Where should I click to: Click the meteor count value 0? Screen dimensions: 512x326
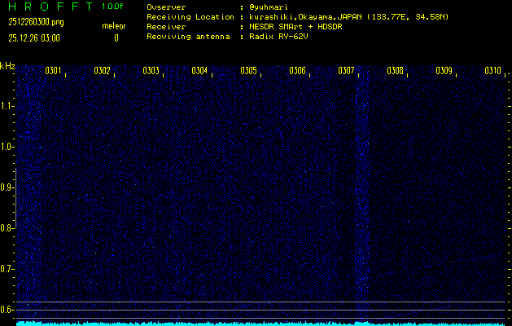pyautogui.click(x=116, y=38)
